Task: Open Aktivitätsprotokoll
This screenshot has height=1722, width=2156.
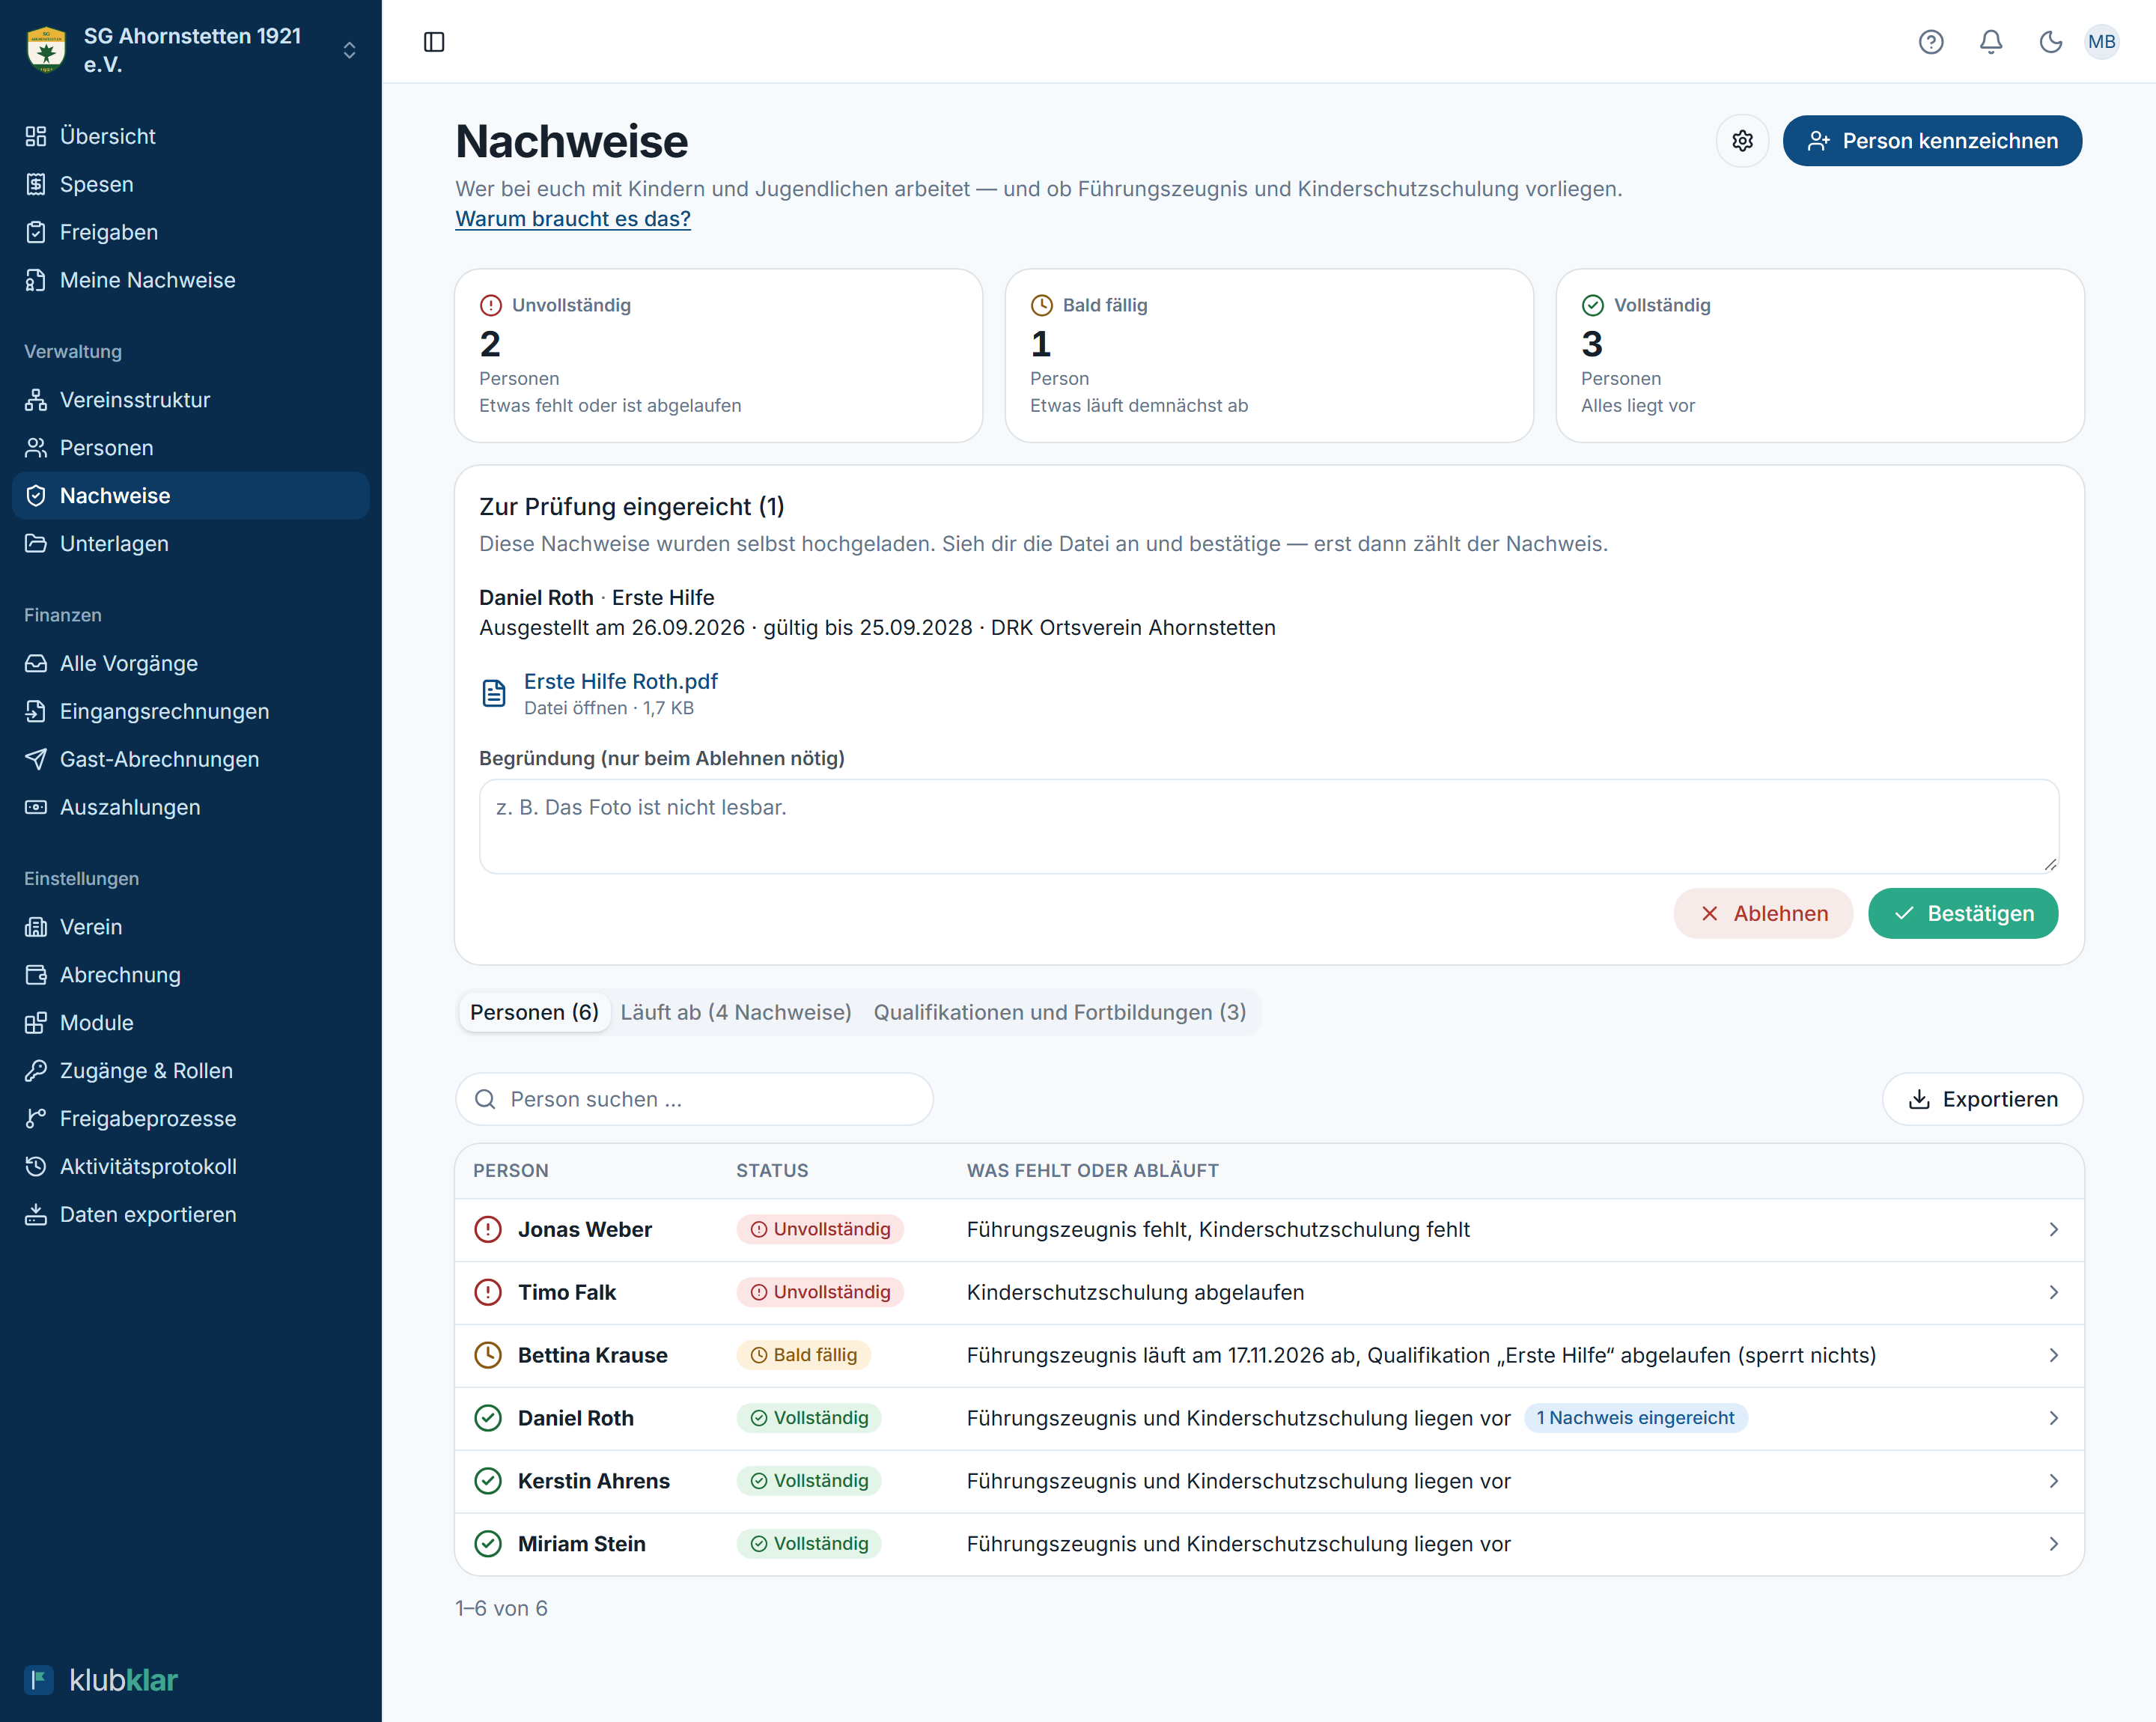Action: pos(191,1167)
